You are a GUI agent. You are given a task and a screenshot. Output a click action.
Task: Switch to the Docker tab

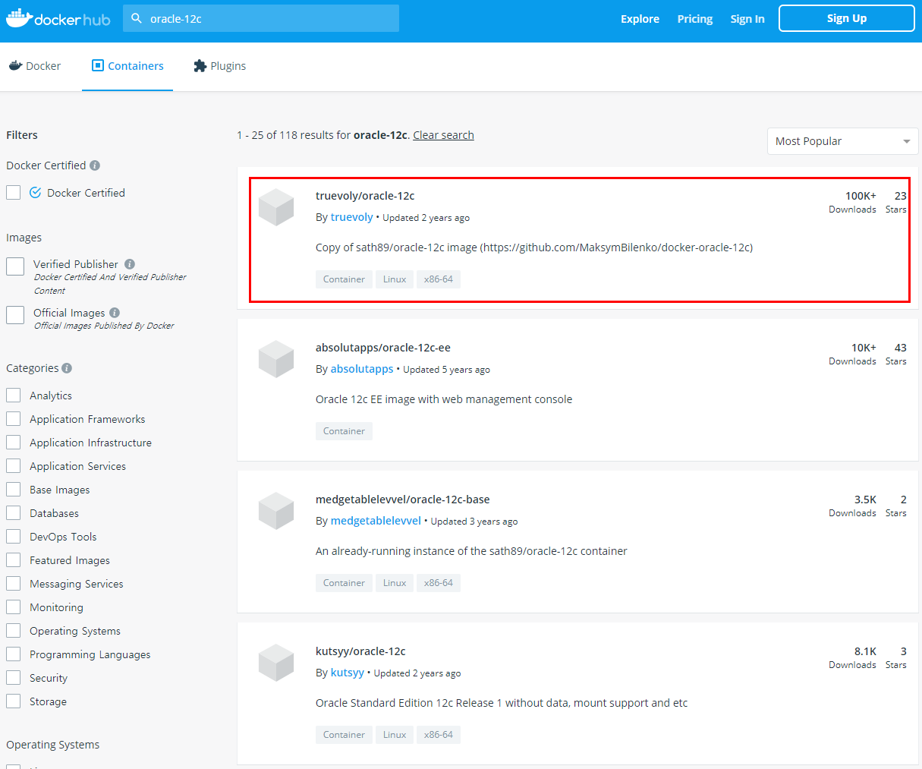(x=35, y=66)
